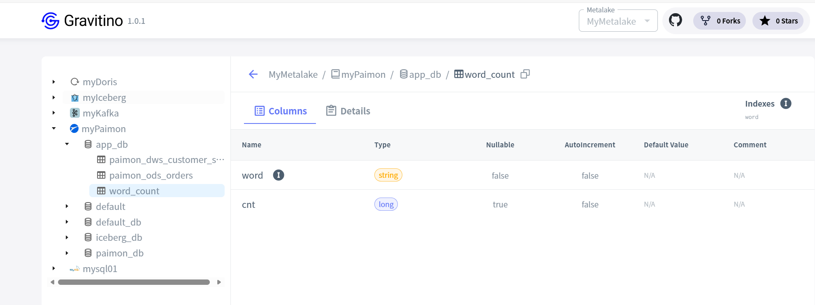The image size is (815, 305).
Task: Switch to the Details tab
Action: (348, 111)
